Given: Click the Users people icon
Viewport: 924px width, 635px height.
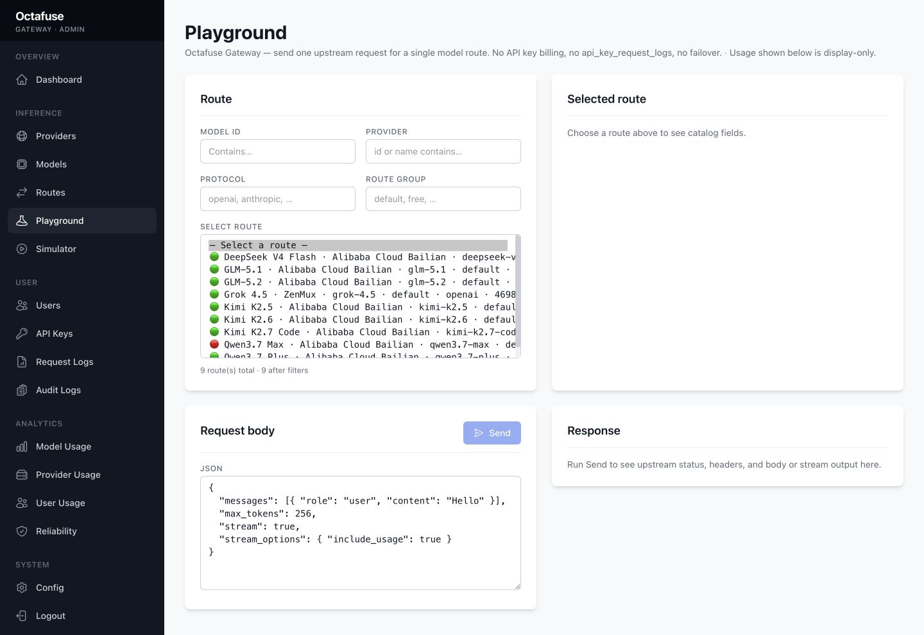Looking at the screenshot, I should [22, 305].
